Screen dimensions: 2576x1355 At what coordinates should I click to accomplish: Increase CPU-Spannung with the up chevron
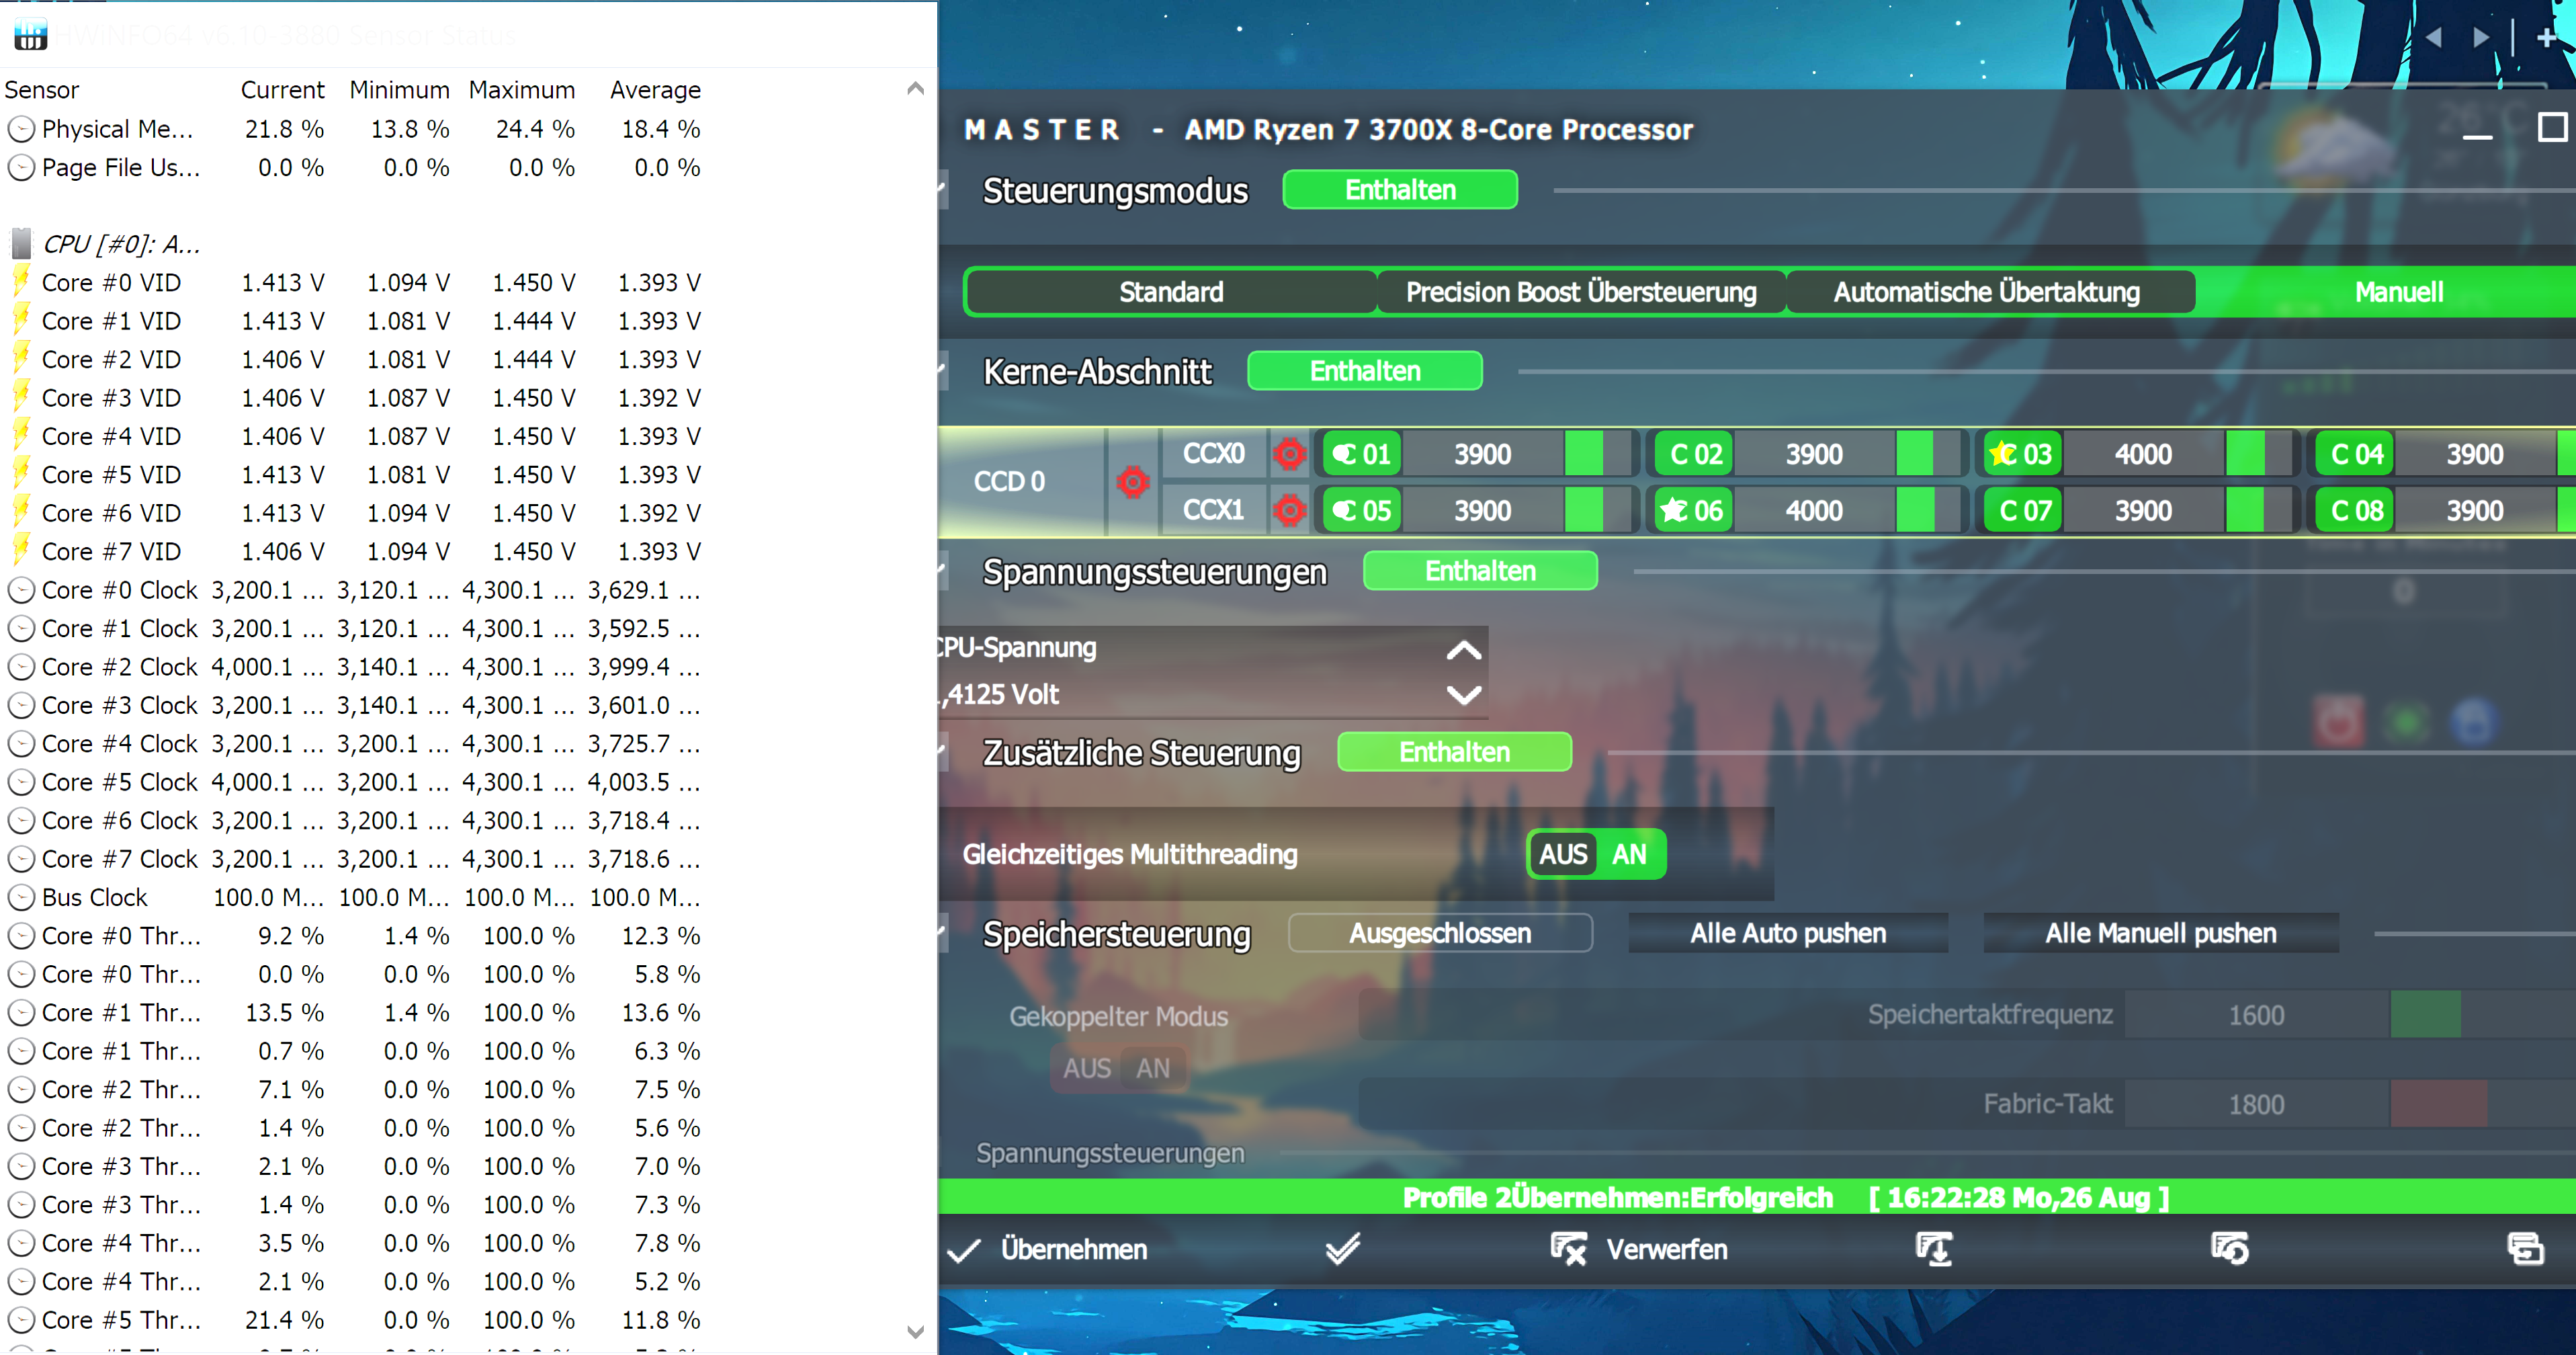(x=1463, y=650)
